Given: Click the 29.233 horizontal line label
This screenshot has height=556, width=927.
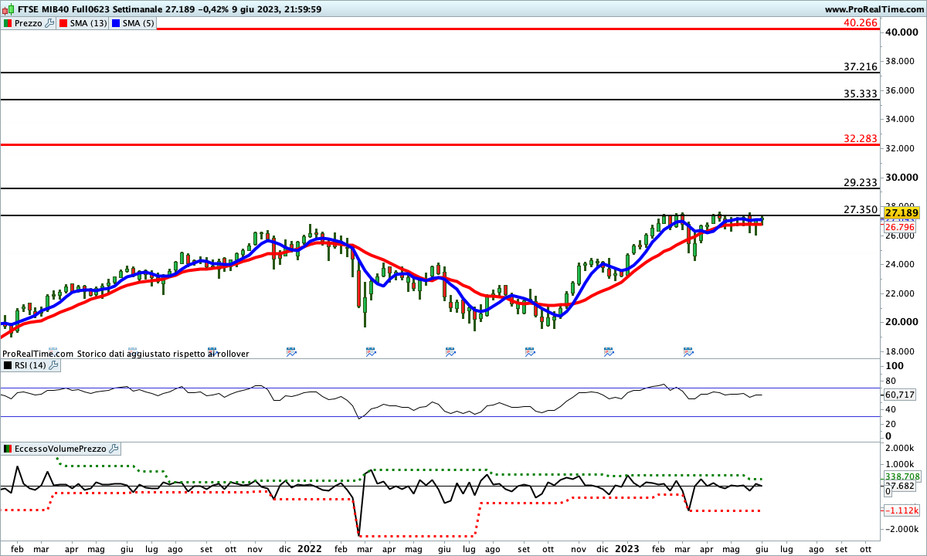Looking at the screenshot, I should point(861,183).
